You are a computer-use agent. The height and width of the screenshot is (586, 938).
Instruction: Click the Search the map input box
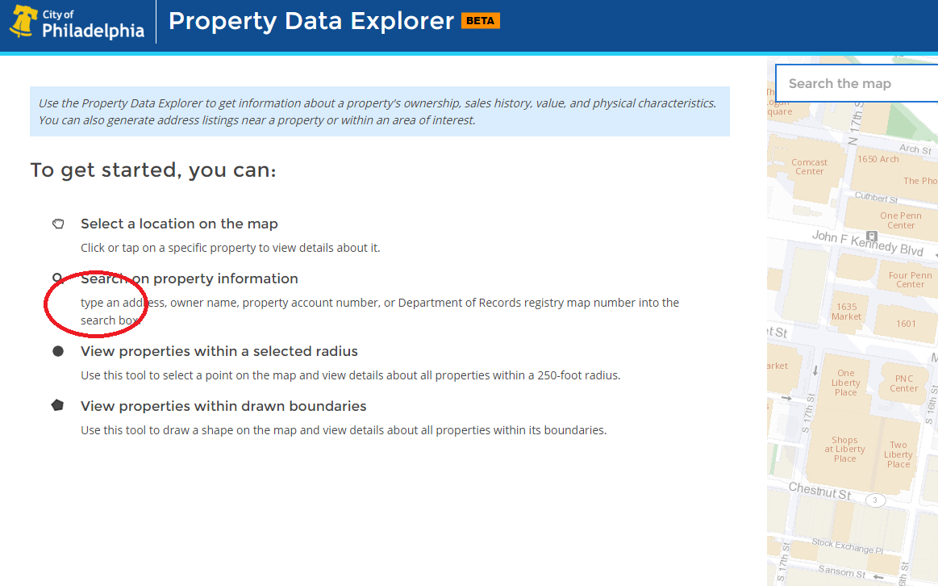(858, 82)
